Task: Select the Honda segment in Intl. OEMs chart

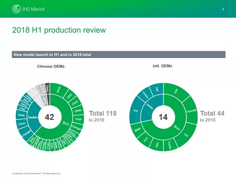Action: (145, 95)
